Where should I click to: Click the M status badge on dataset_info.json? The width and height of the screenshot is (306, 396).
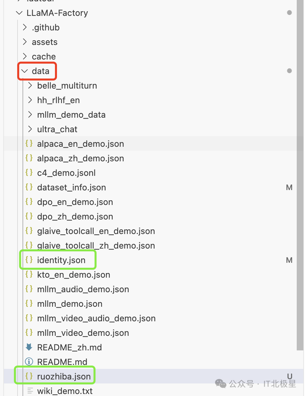point(289,187)
